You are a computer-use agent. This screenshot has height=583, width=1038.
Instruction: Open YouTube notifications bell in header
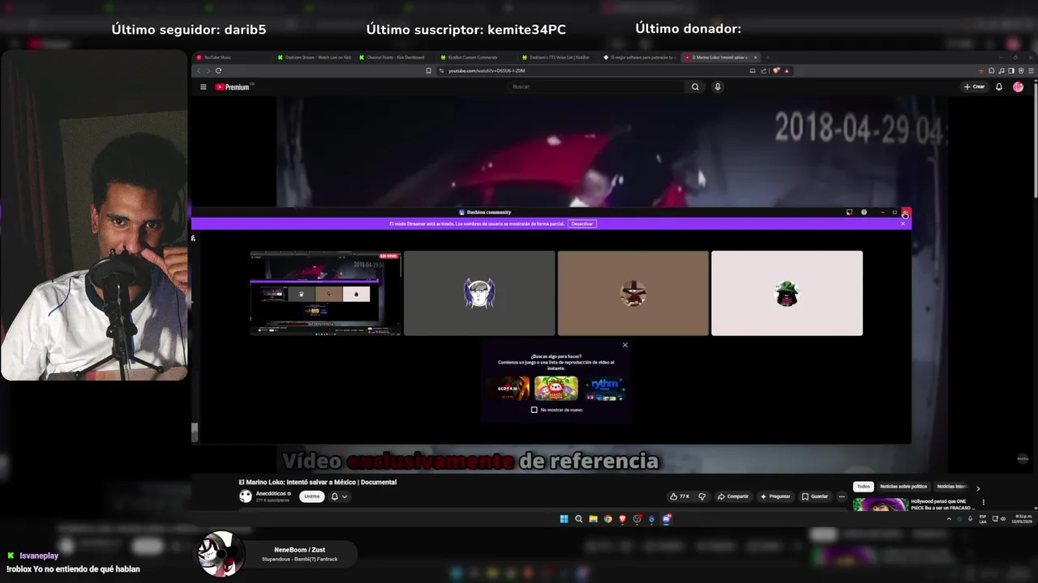[x=999, y=87]
